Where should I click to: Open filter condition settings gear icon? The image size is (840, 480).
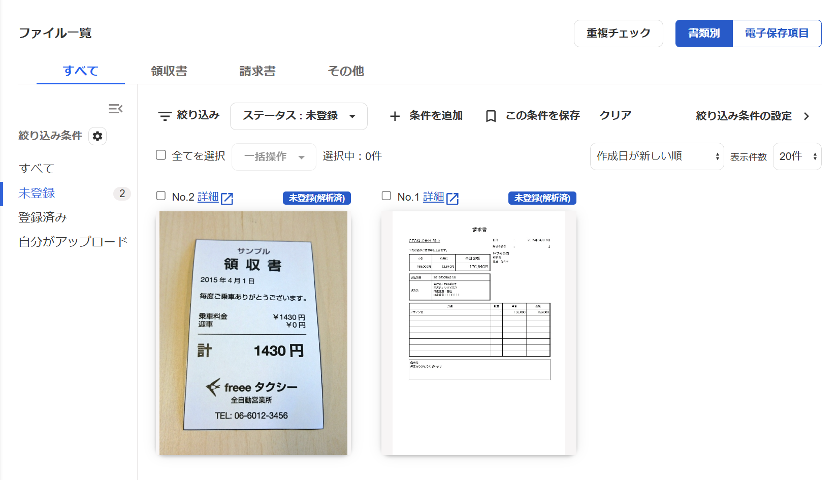click(98, 136)
